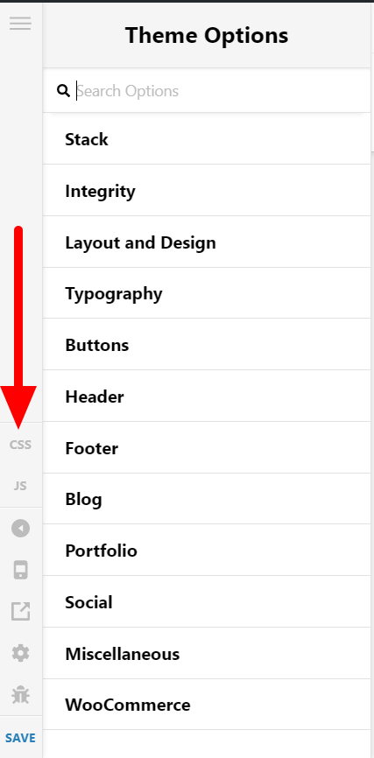Open the custom JS editor
Screen dimensions: 374x758
tap(20, 486)
